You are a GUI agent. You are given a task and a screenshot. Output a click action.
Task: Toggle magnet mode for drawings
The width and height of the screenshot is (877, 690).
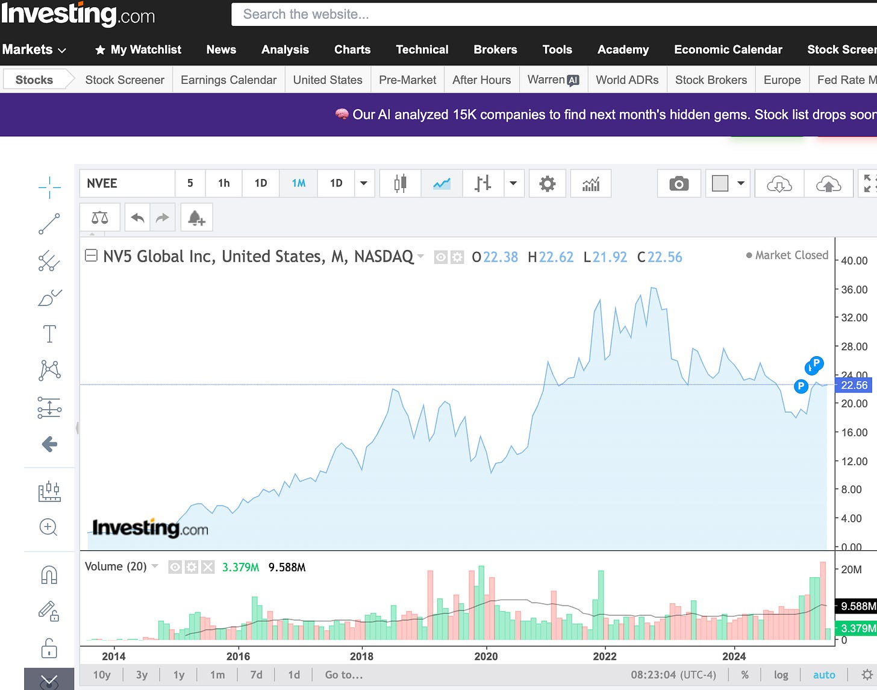click(49, 575)
